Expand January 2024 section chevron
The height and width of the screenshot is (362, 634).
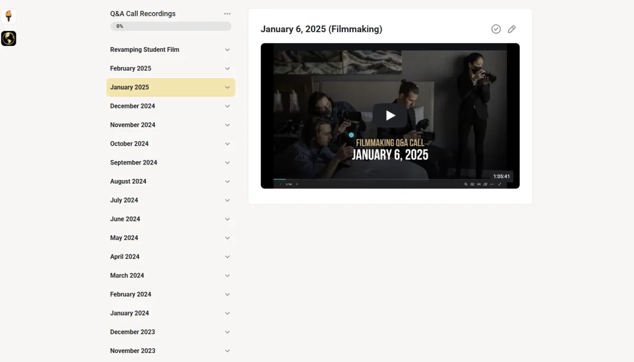[x=227, y=313]
